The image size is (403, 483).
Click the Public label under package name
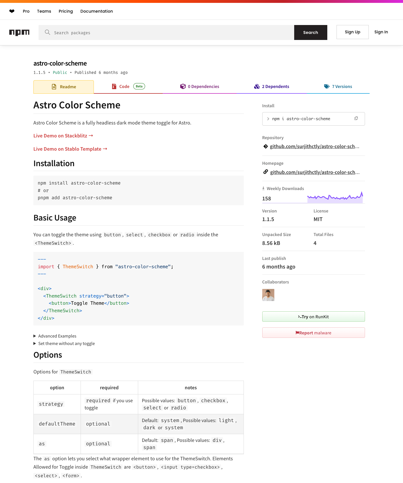[x=60, y=72]
